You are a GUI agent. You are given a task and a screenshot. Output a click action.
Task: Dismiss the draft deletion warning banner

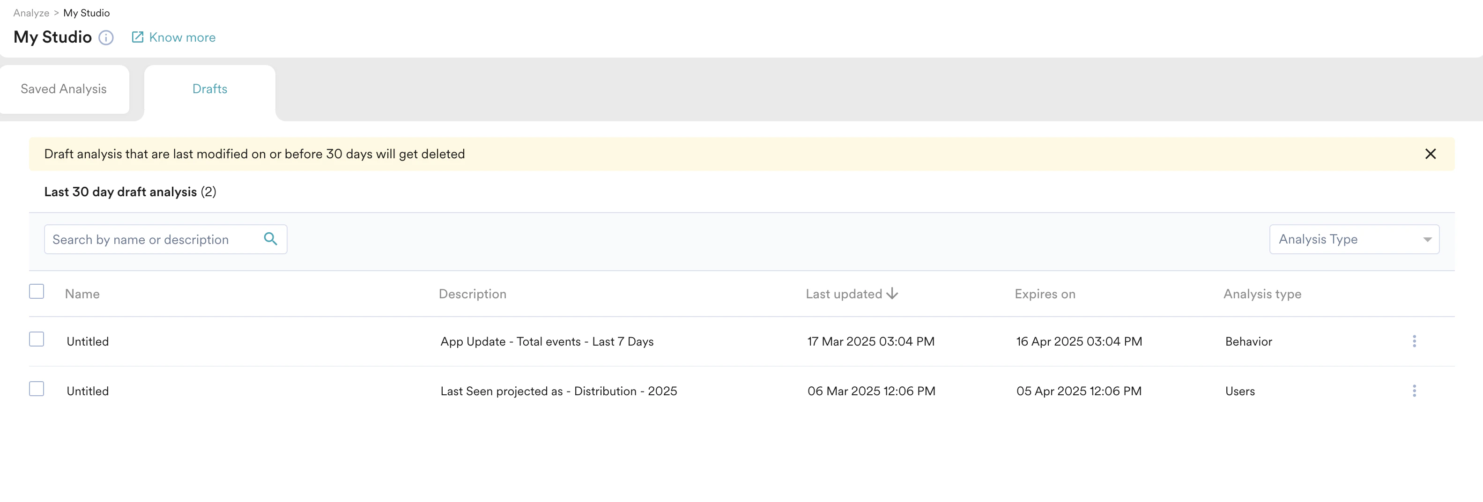(x=1431, y=154)
